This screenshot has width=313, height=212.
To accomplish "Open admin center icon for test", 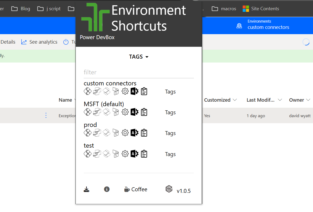I will [135, 154].
